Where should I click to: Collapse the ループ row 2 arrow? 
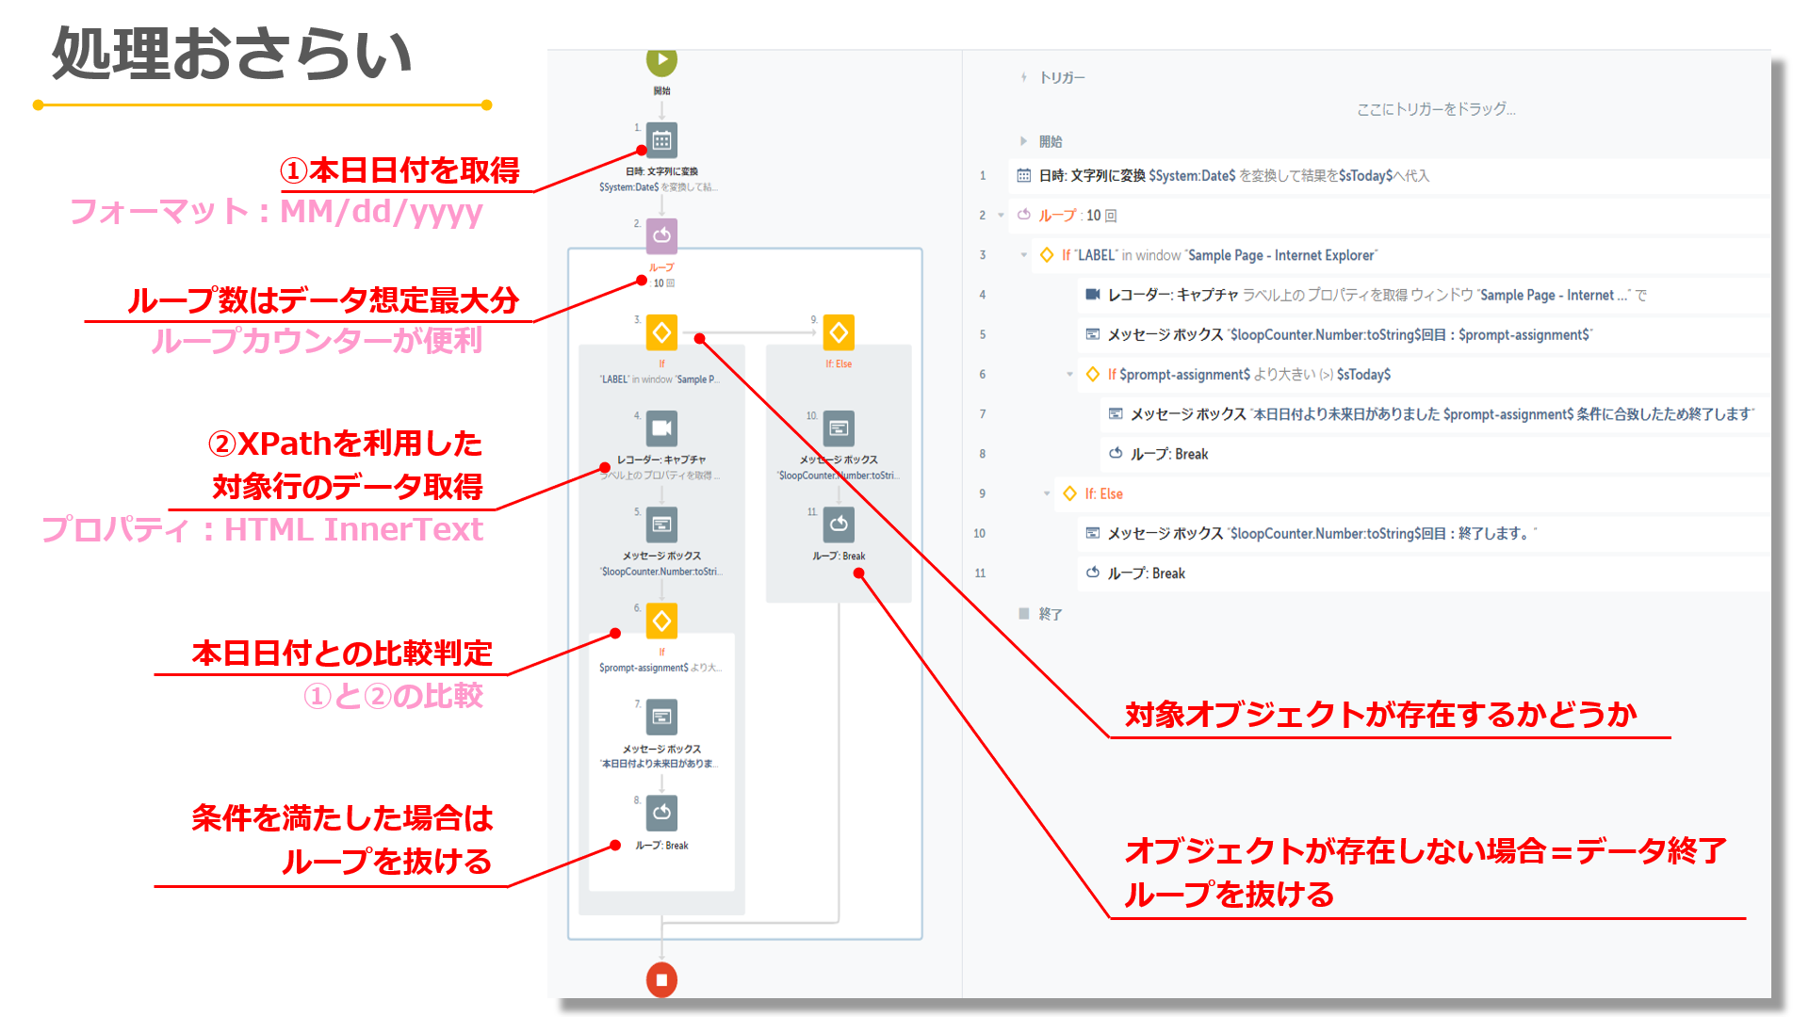1001,216
